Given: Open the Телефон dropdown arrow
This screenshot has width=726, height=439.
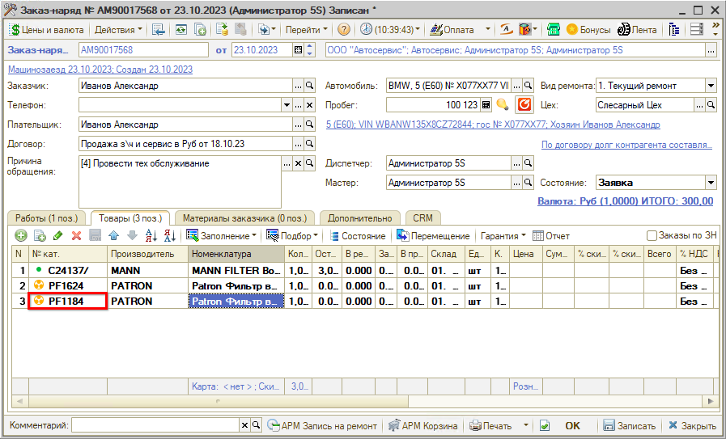Looking at the screenshot, I should tap(287, 105).
